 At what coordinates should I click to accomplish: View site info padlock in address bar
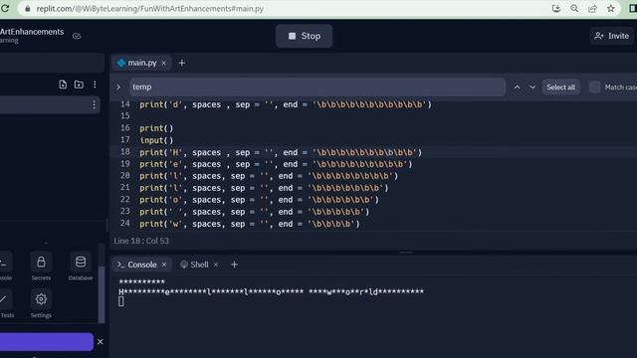(28, 9)
